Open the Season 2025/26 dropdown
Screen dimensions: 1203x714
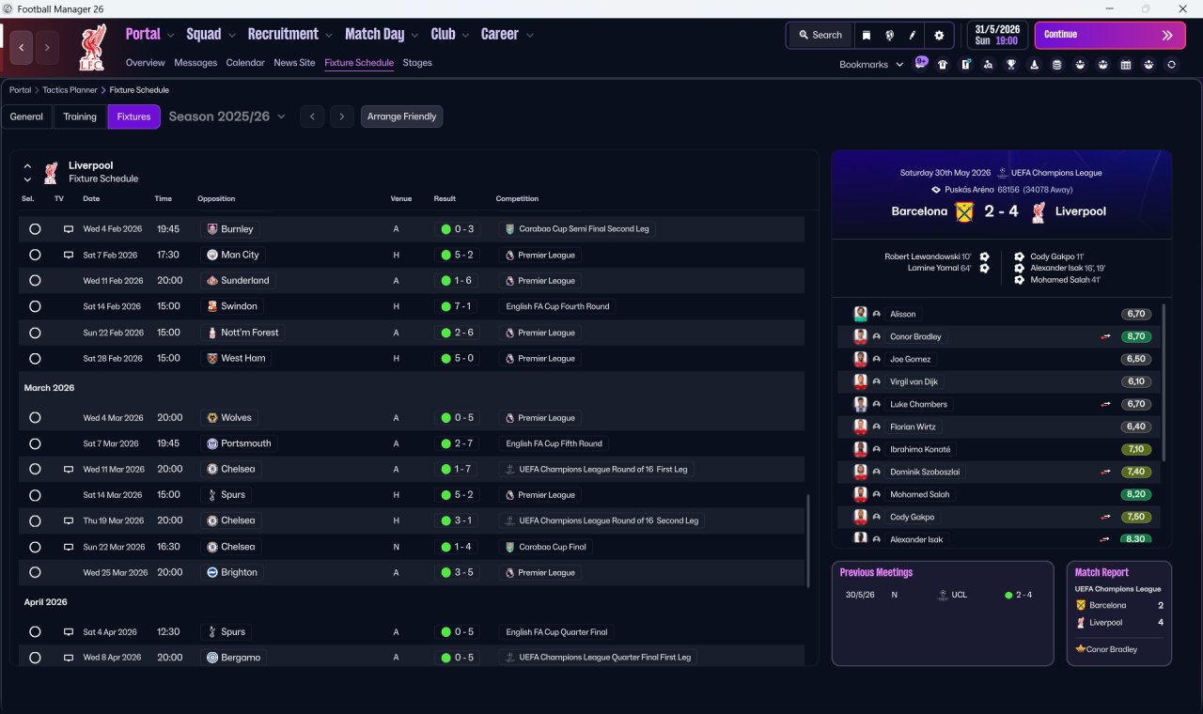coord(227,116)
